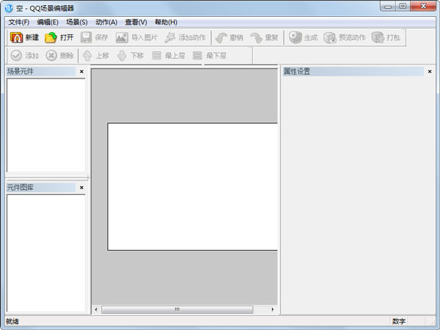
Task: Click the 保存 (Save) toolbar icon
Action: click(x=87, y=37)
